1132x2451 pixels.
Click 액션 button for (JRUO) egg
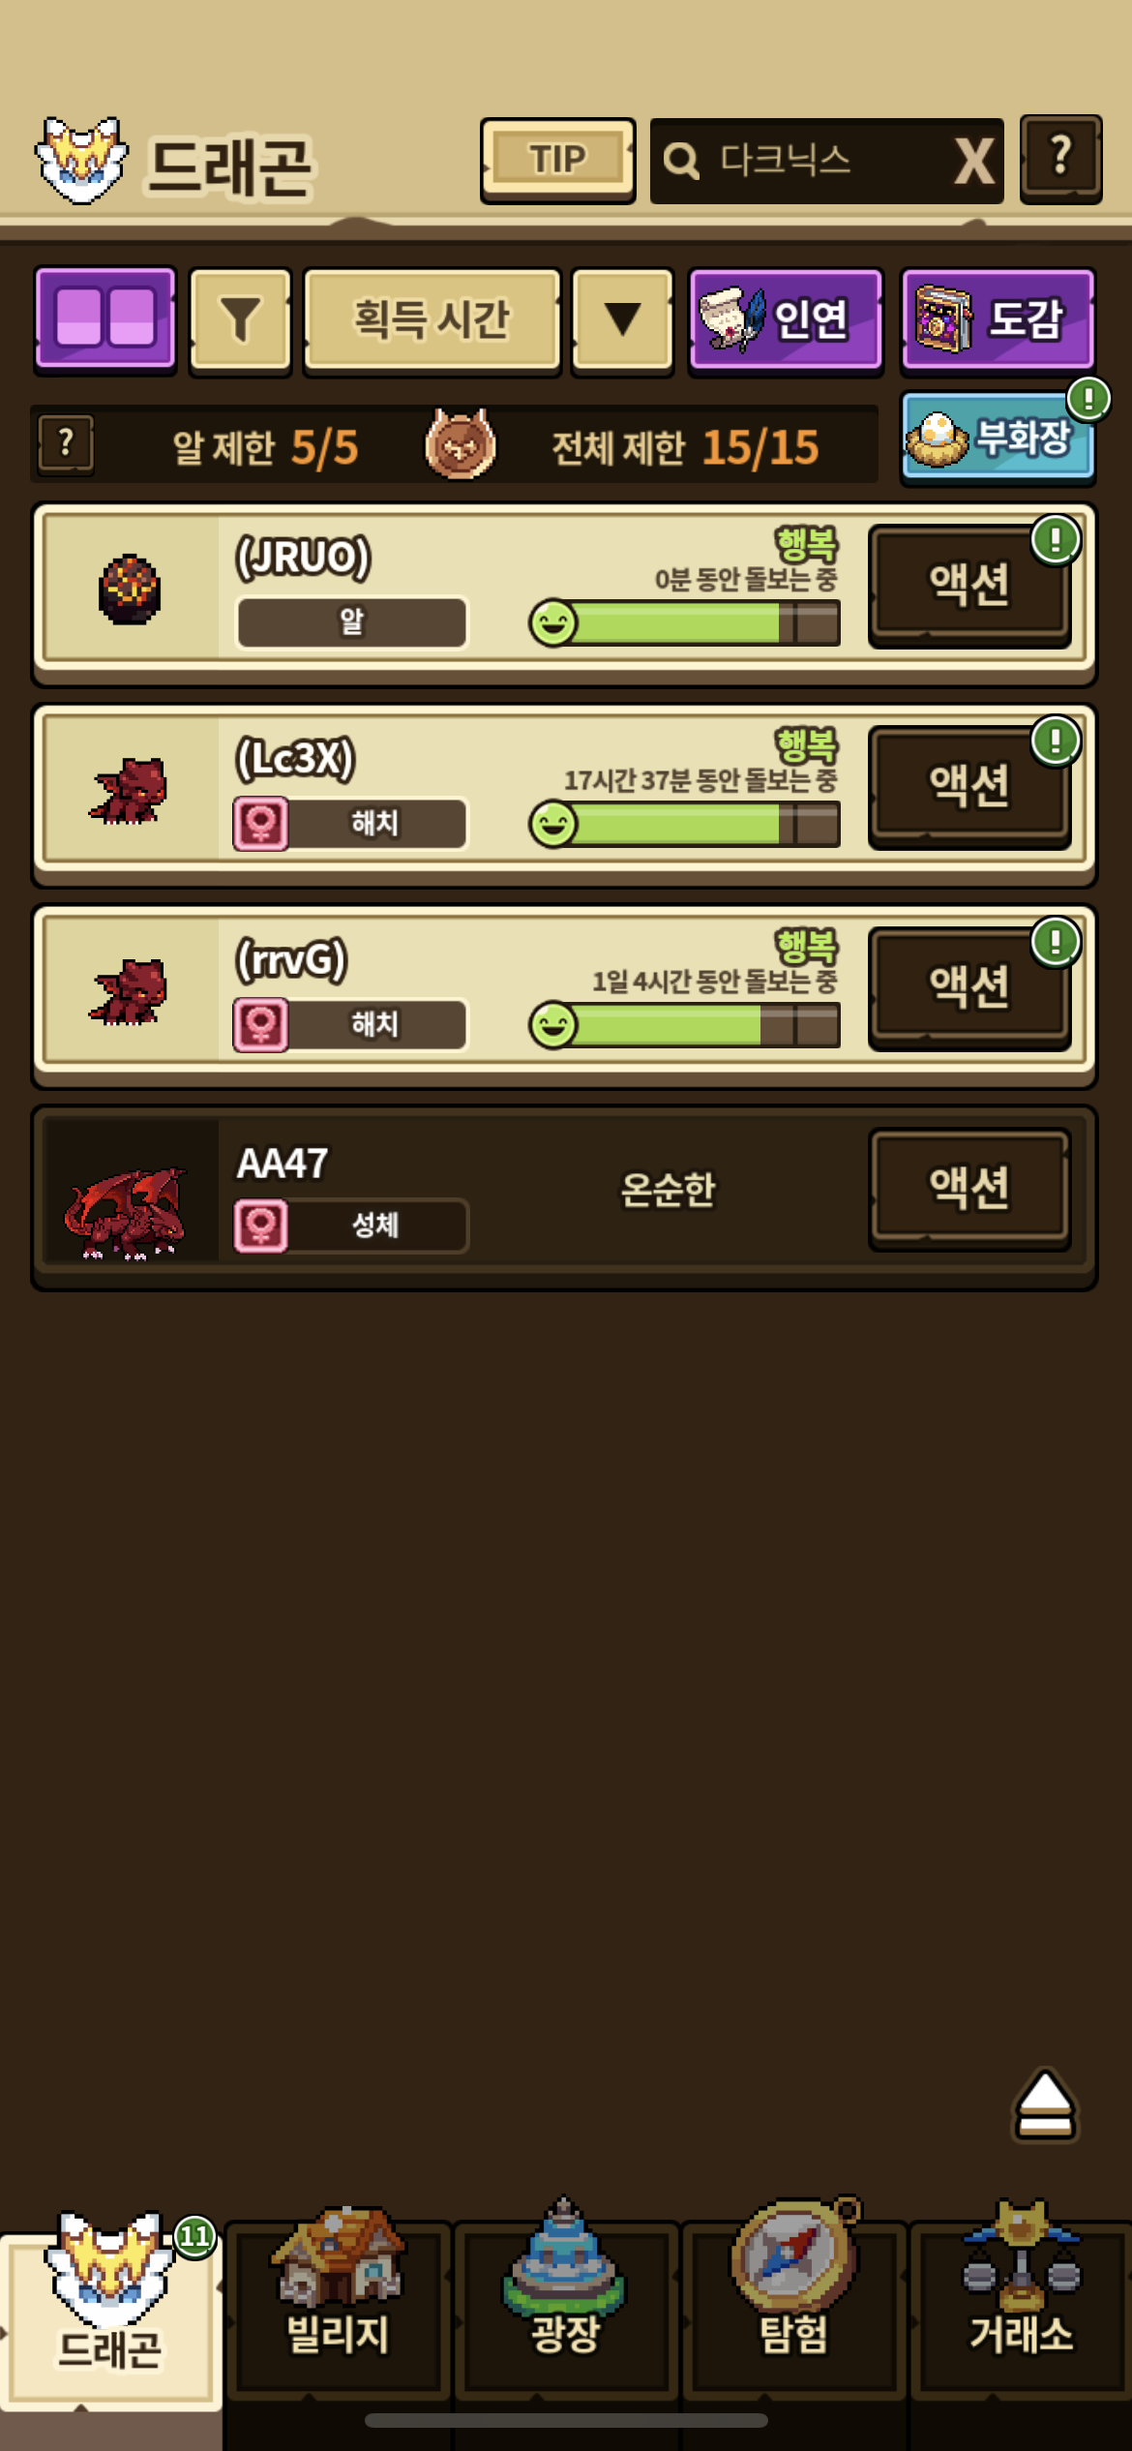click(x=969, y=586)
